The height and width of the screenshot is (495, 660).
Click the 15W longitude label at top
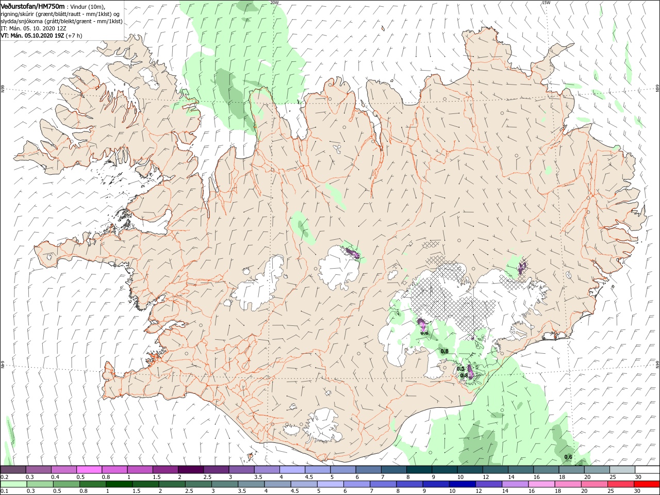[x=546, y=3]
